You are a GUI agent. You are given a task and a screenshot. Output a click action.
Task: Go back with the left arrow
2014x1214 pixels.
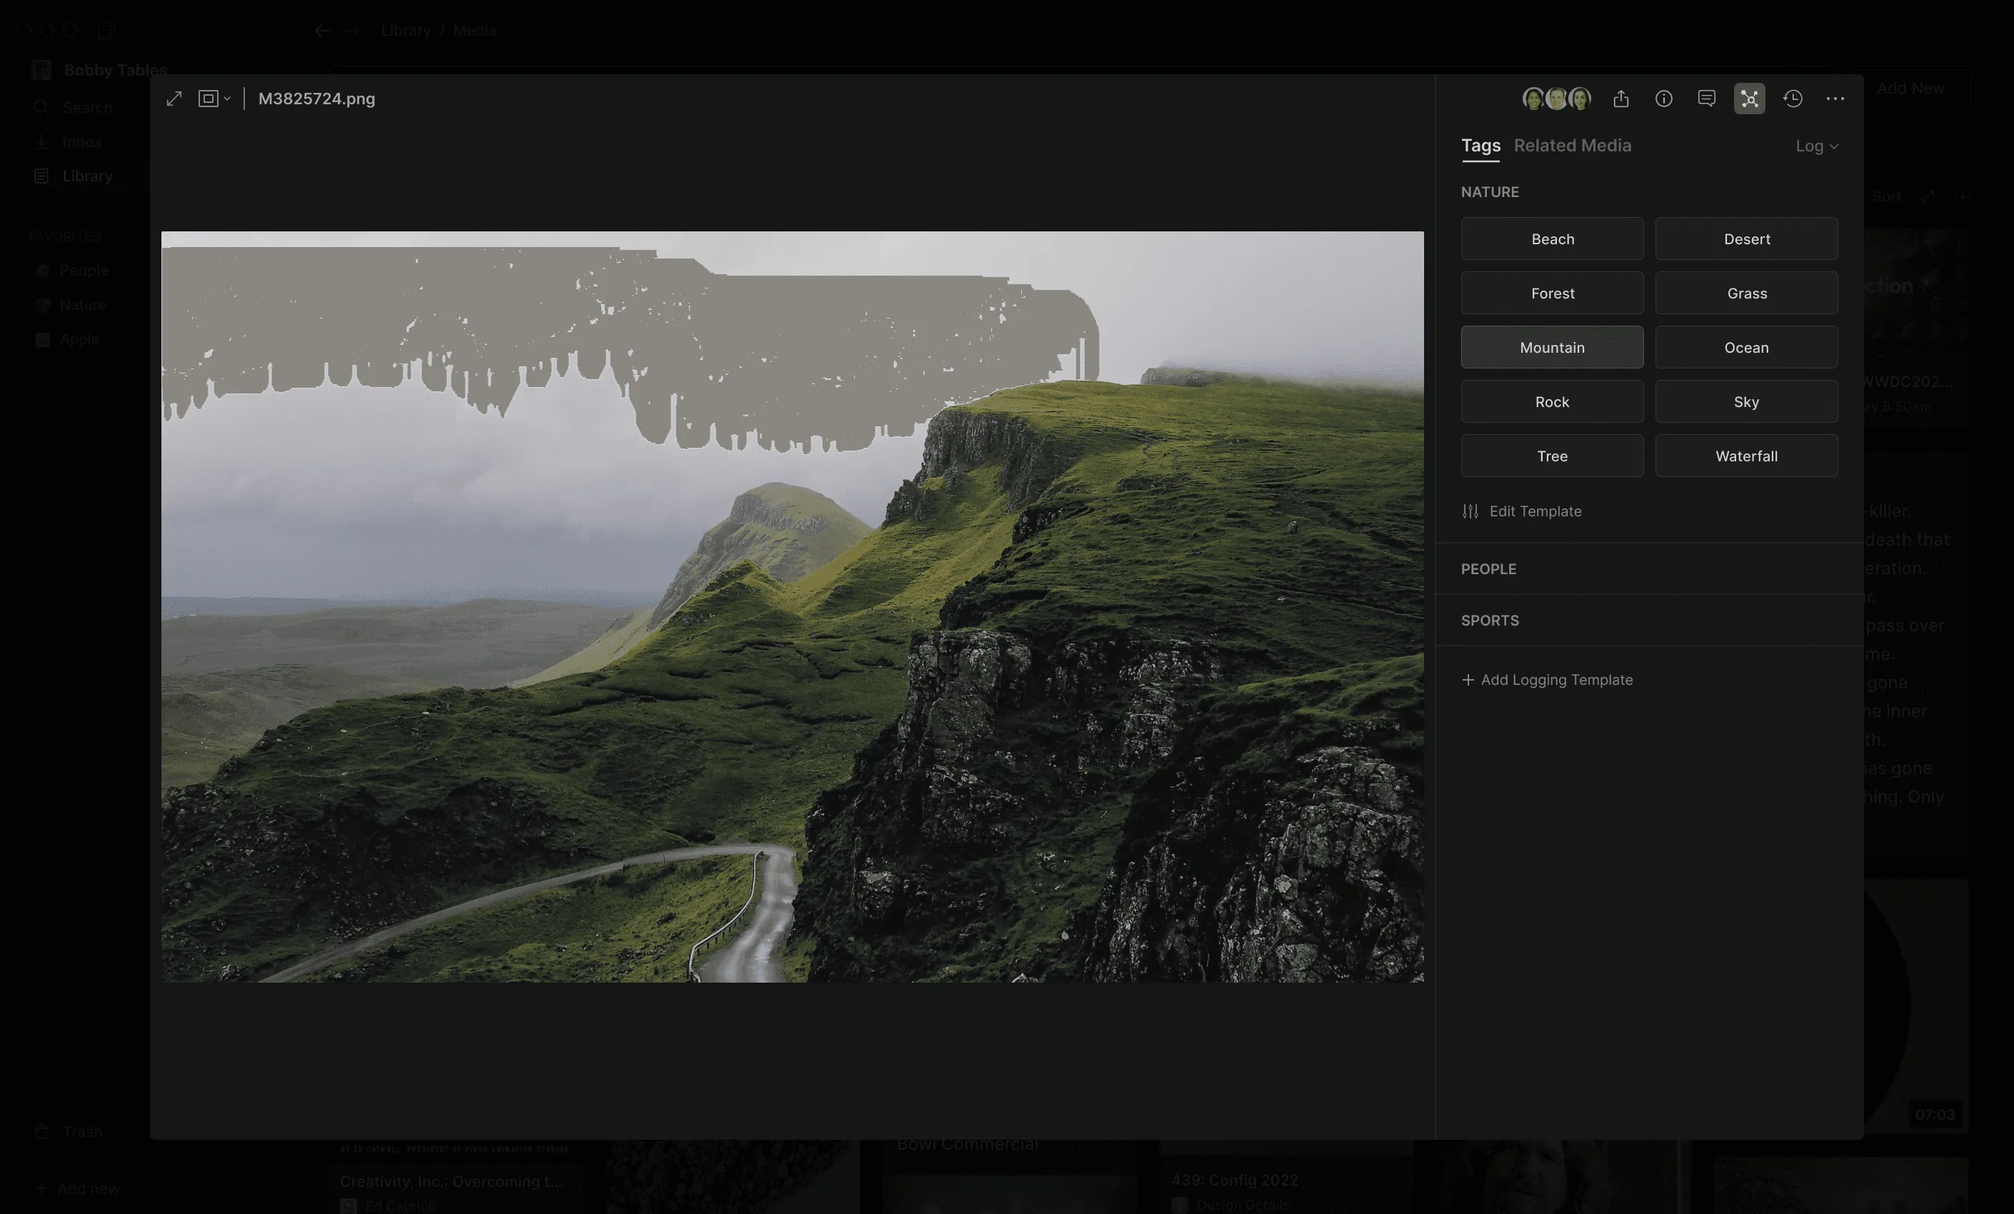pos(322,30)
